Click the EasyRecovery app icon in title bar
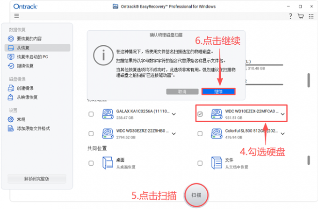Viewport: 318px width, 209px height. tap(116, 7)
